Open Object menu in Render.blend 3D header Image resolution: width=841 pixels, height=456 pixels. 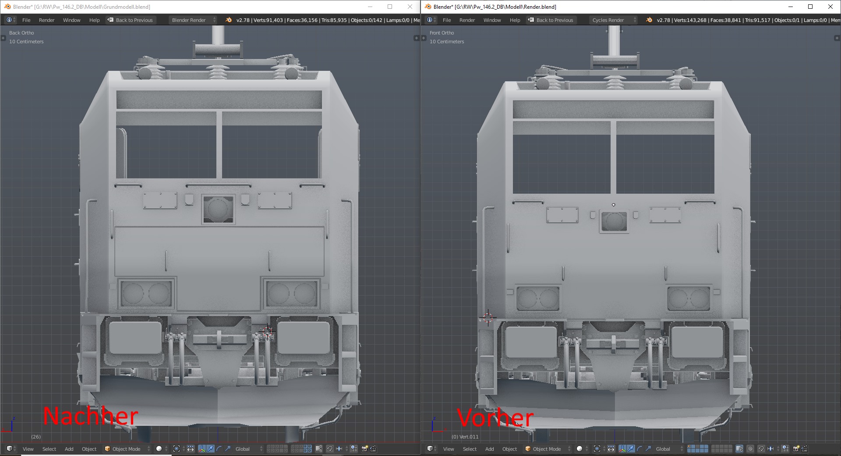pyautogui.click(x=509, y=449)
